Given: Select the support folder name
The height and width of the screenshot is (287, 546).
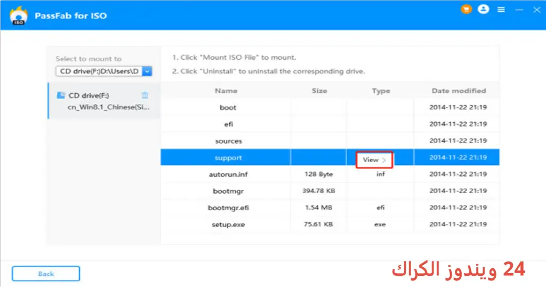Looking at the screenshot, I should [228, 158].
